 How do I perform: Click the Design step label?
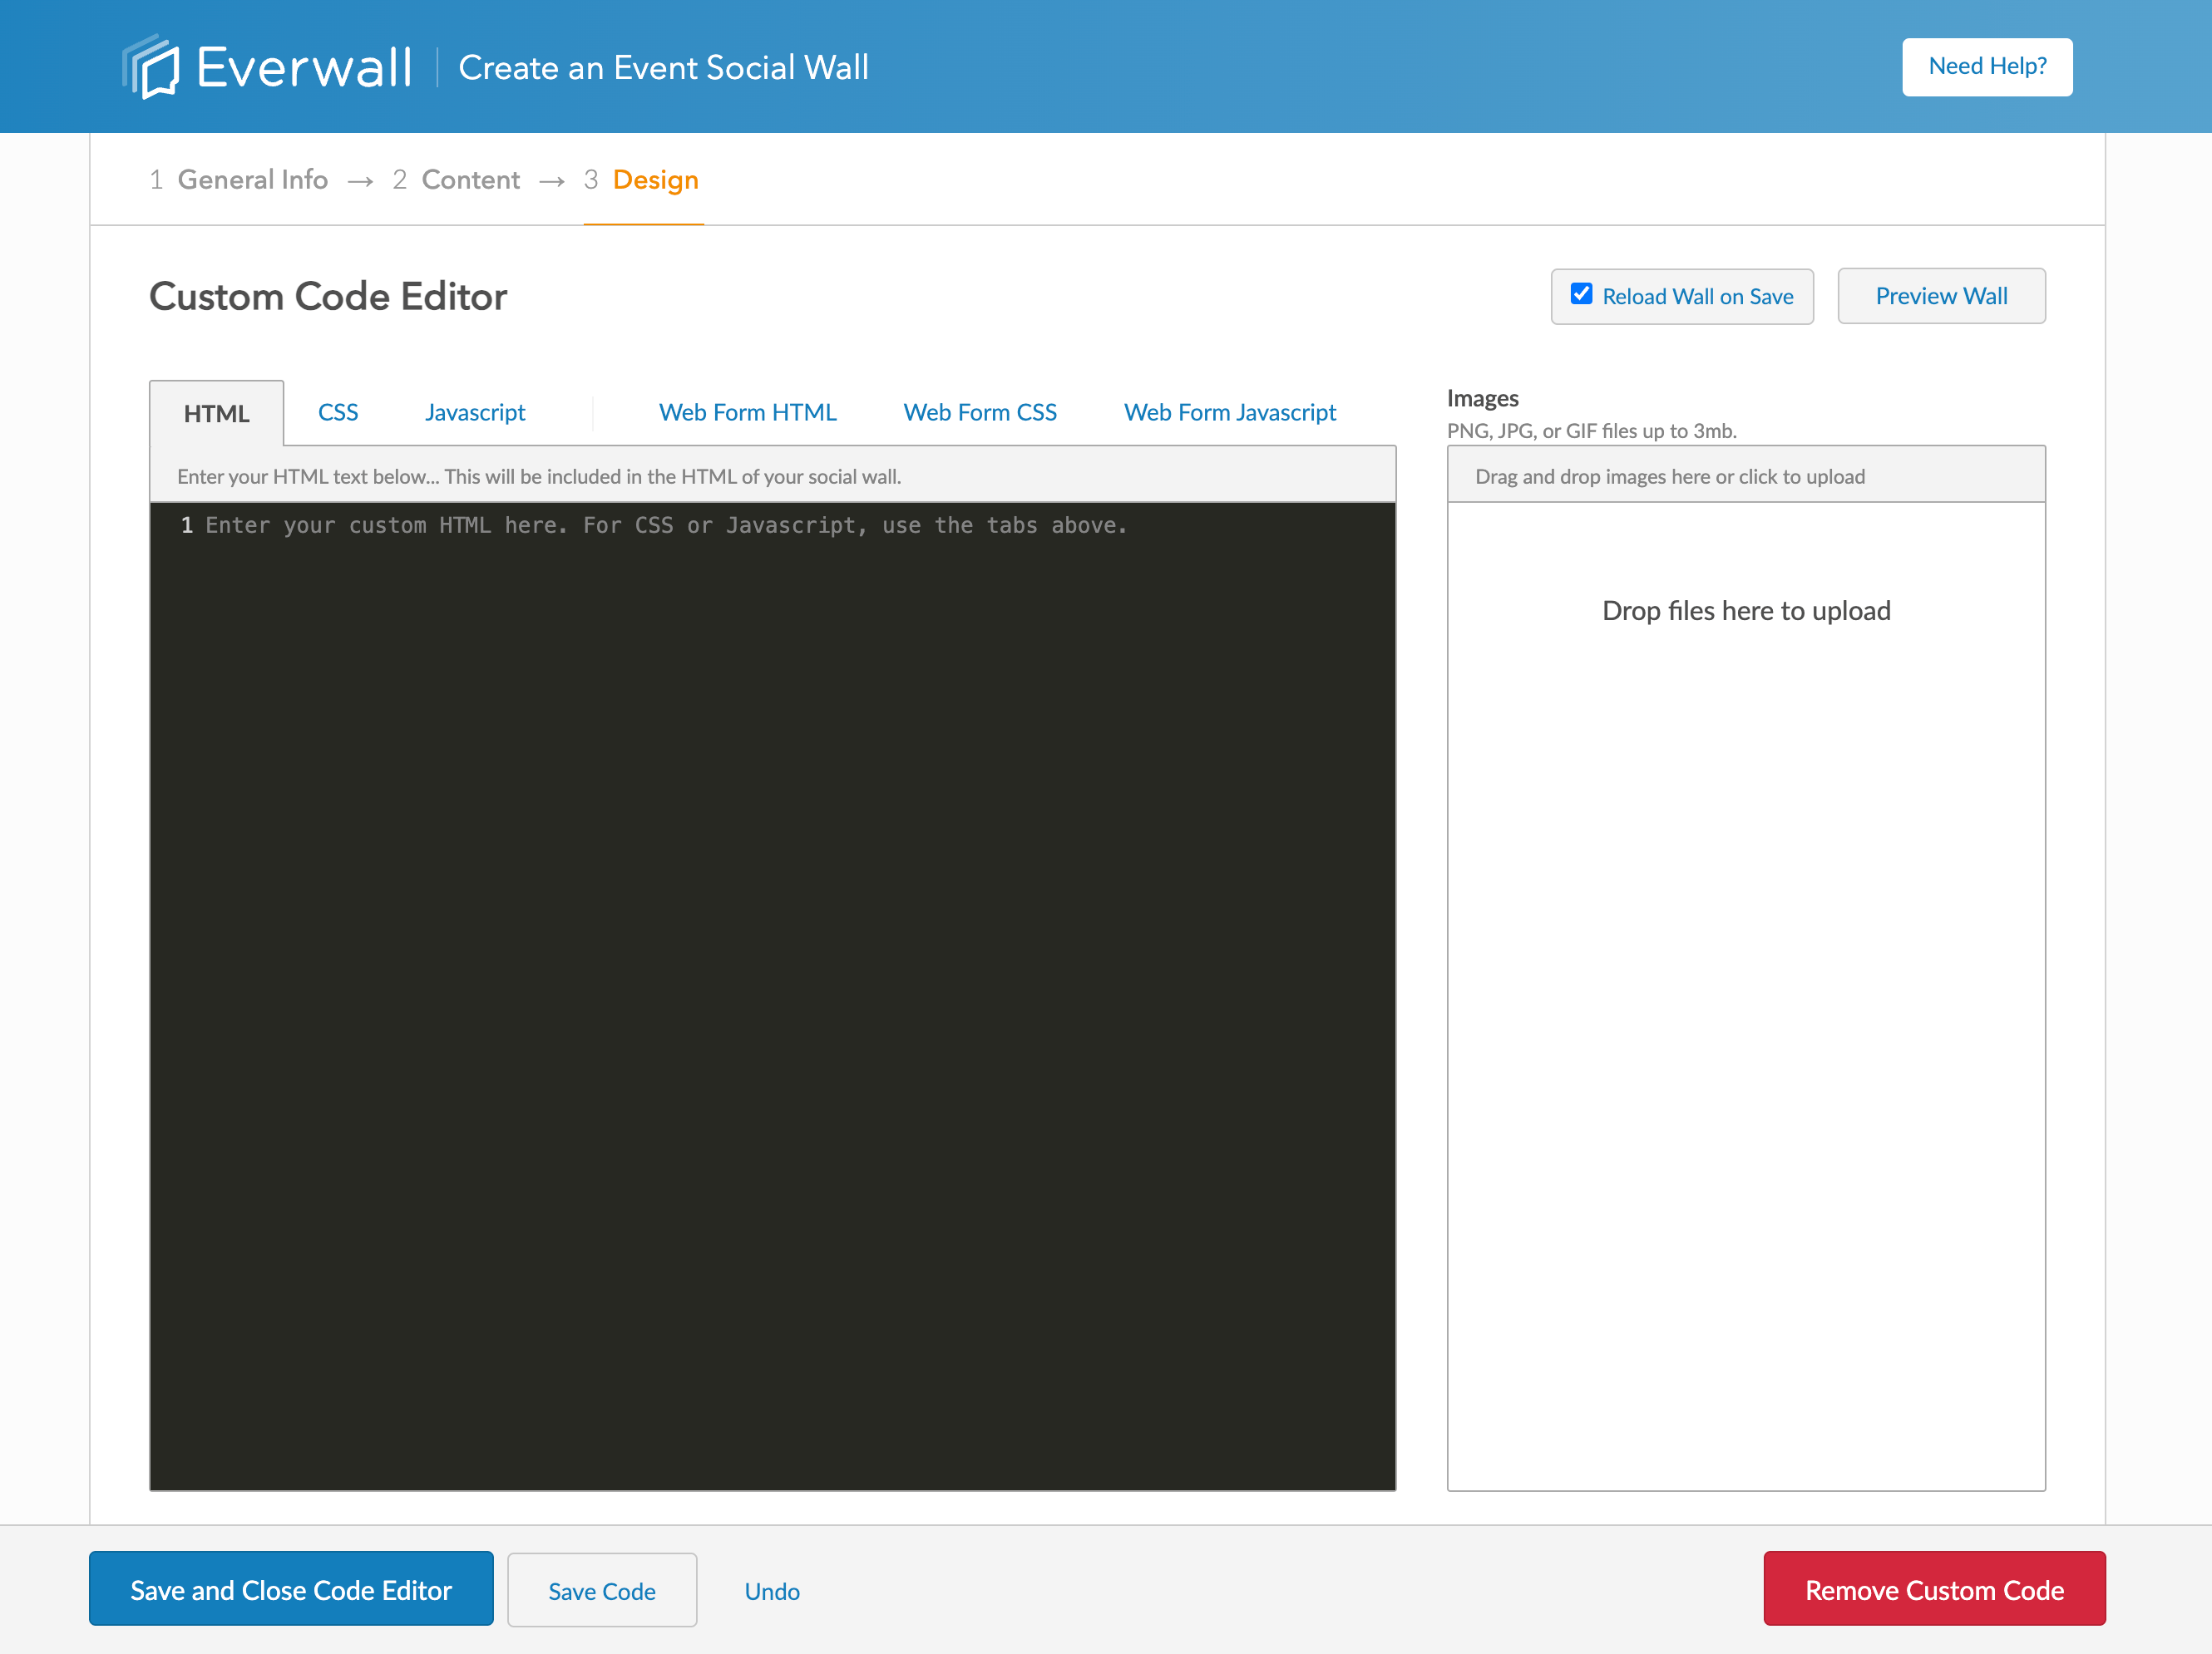coord(655,180)
